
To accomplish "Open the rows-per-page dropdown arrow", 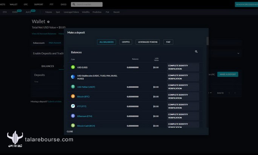I will click(211, 93).
